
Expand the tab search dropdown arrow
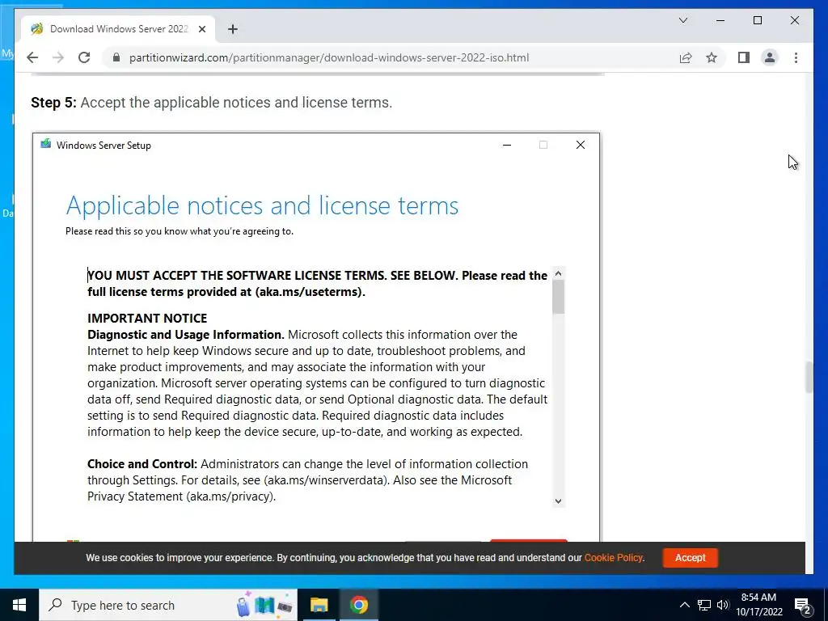(x=682, y=20)
